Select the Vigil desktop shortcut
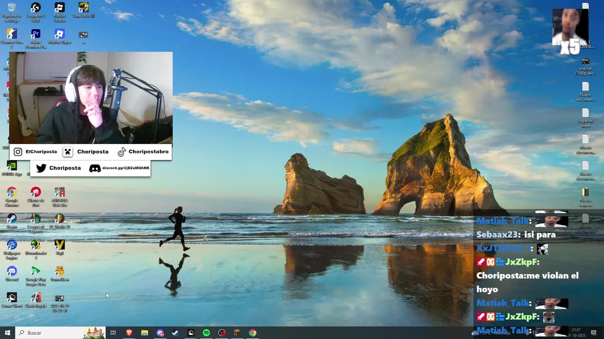 tap(59, 248)
